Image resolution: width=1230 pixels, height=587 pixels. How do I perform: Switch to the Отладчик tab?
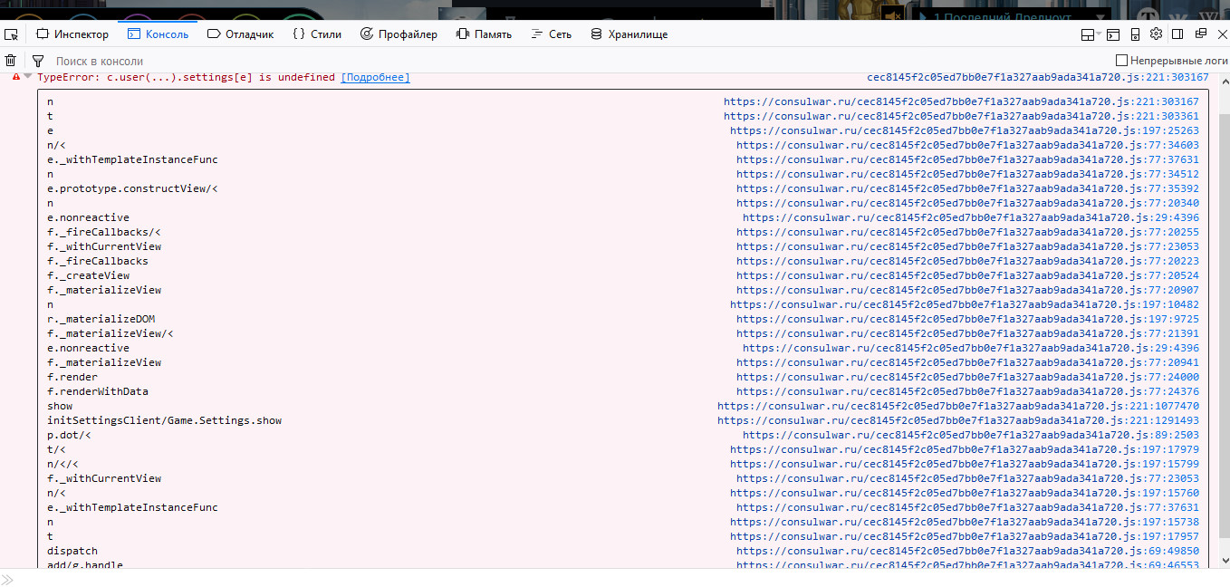click(241, 34)
